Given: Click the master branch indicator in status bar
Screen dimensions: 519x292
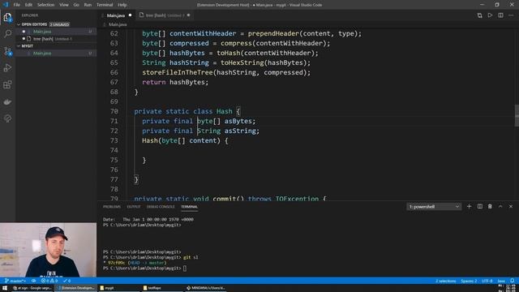Looking at the screenshot, I should (x=15, y=281).
